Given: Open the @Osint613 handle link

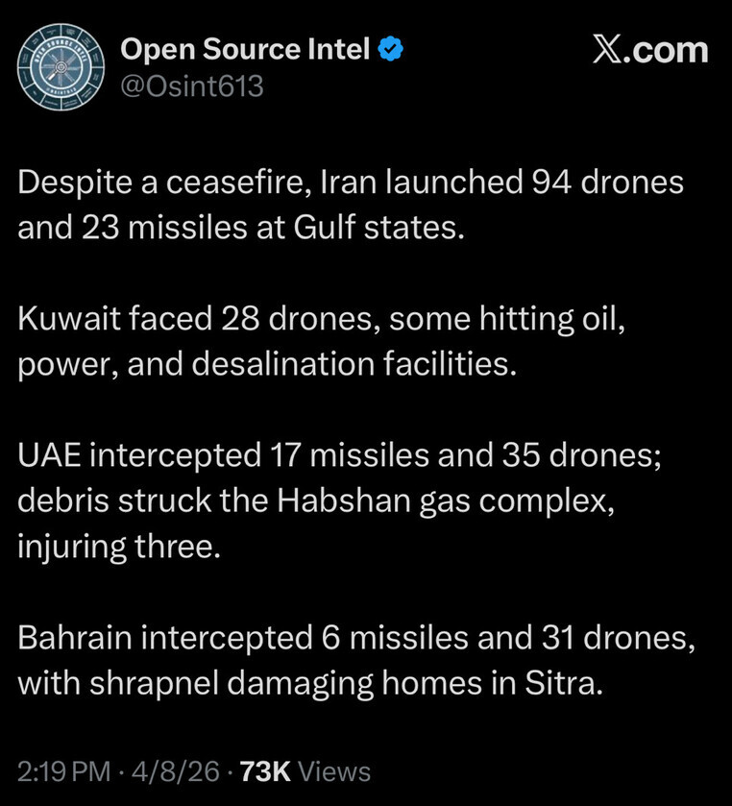Looking at the screenshot, I should click(191, 87).
